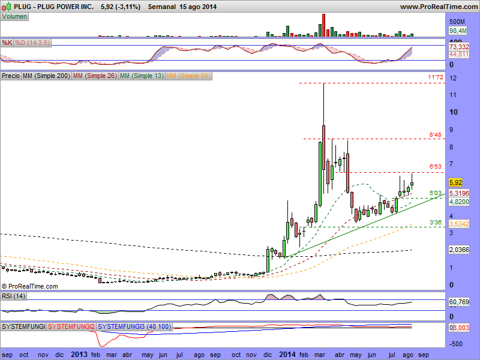Open the www.ProRealTime.com link
Image resolution: width=480 pixels, height=360 pixels.
pyautogui.click(x=439, y=7)
